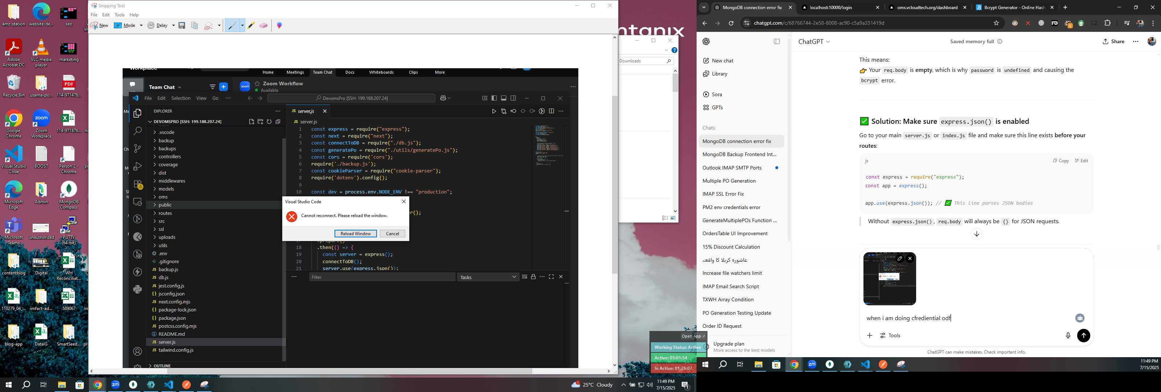1161x392 pixels.
Task: Open Edit with Paint 3D balloon icon
Action: pyautogui.click(x=279, y=26)
